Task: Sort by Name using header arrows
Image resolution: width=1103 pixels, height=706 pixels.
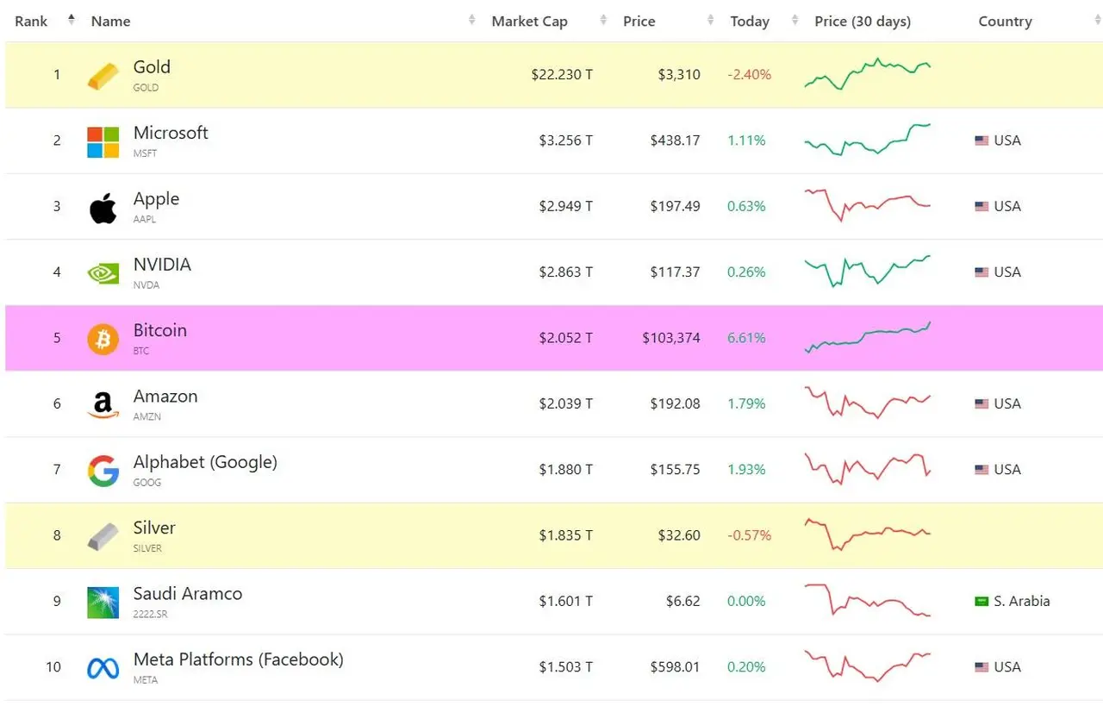Action: point(472,21)
